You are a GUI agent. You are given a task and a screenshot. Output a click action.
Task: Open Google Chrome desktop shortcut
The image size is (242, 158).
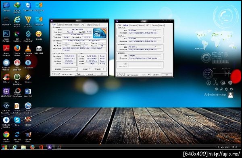[x=6, y=136]
